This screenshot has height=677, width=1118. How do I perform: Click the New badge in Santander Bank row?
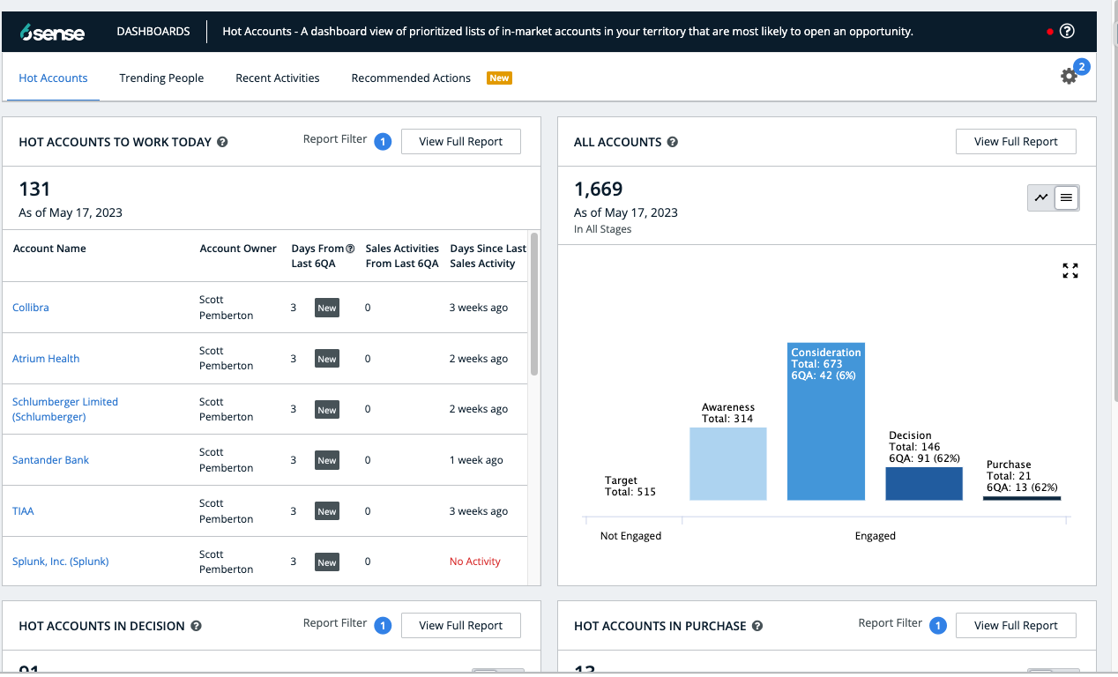(327, 460)
